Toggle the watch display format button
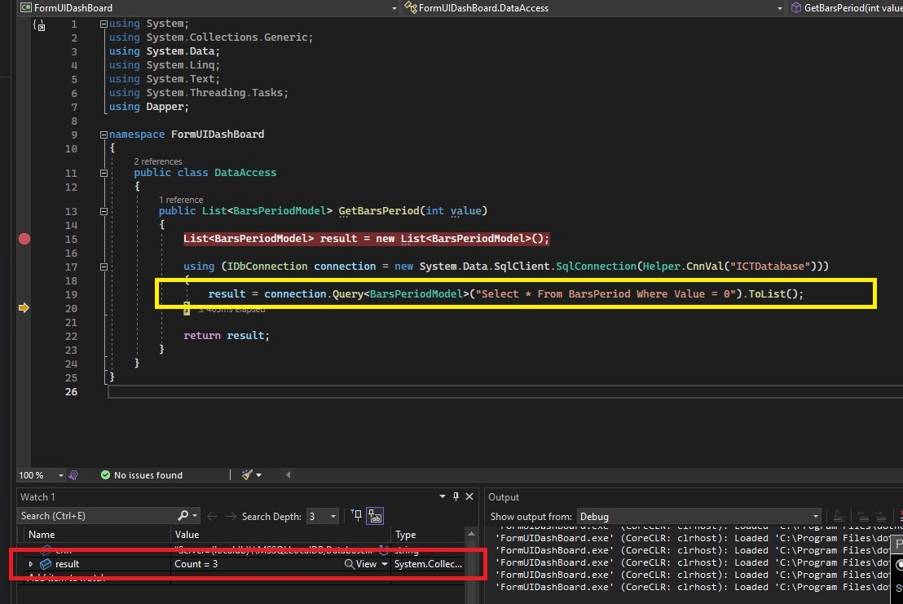The image size is (903, 604). point(376,516)
